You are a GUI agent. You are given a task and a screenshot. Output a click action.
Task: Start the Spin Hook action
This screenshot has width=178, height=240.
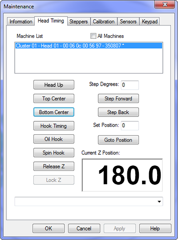54,153
